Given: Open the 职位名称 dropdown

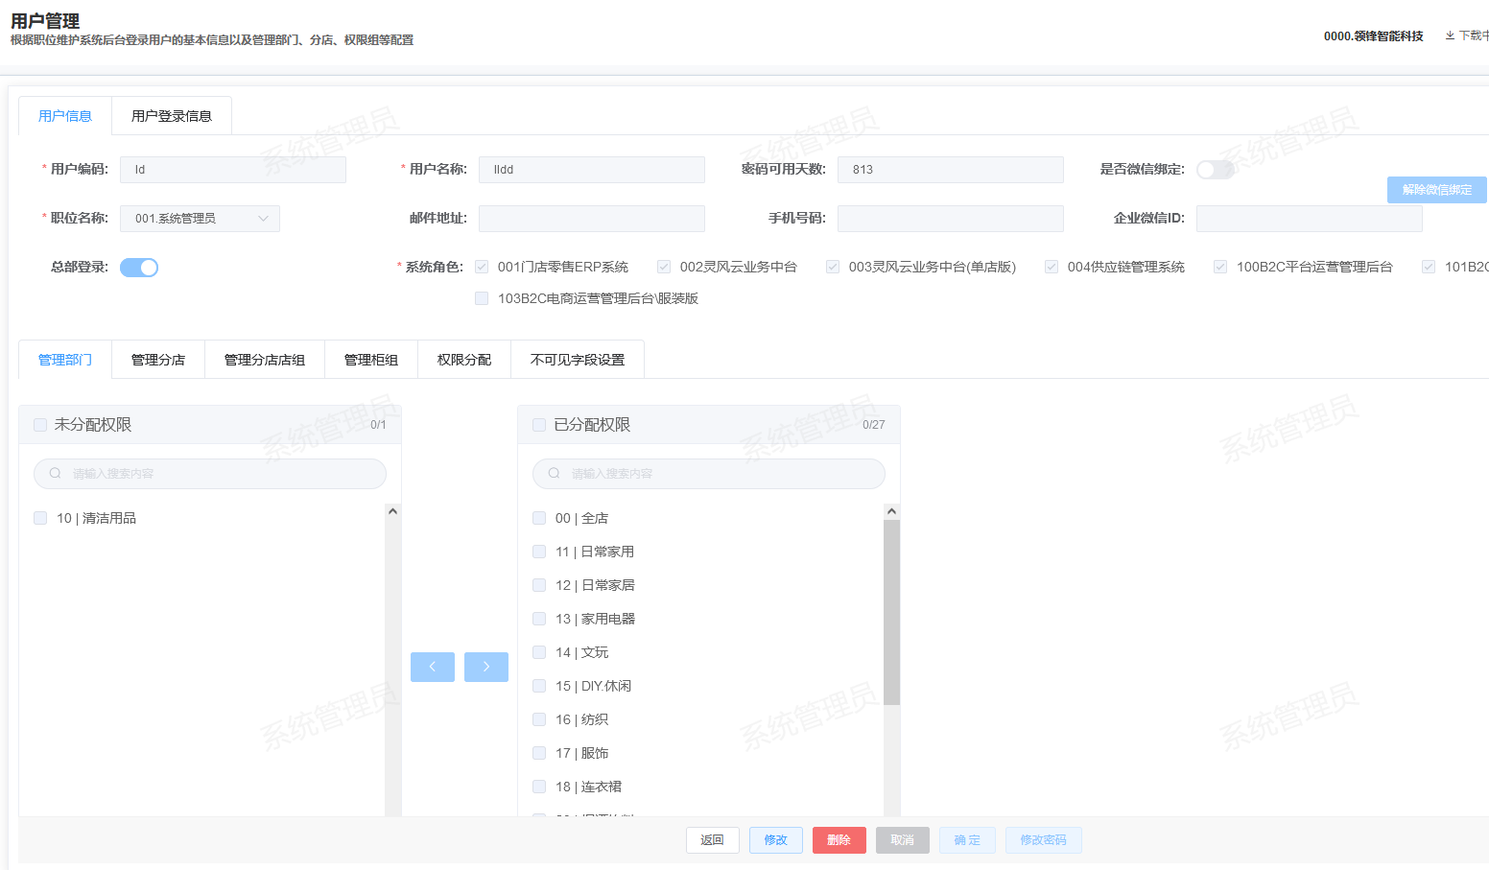Looking at the screenshot, I should pos(200,219).
